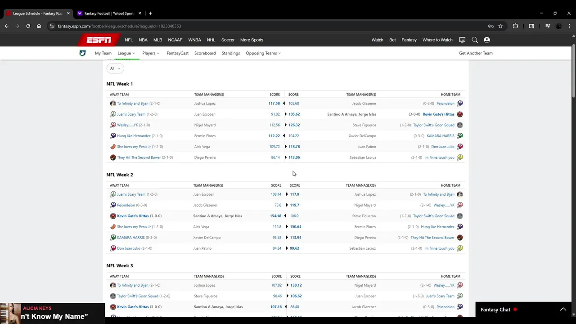Go to the Standings page
The height and width of the screenshot is (324, 576).
231,53
